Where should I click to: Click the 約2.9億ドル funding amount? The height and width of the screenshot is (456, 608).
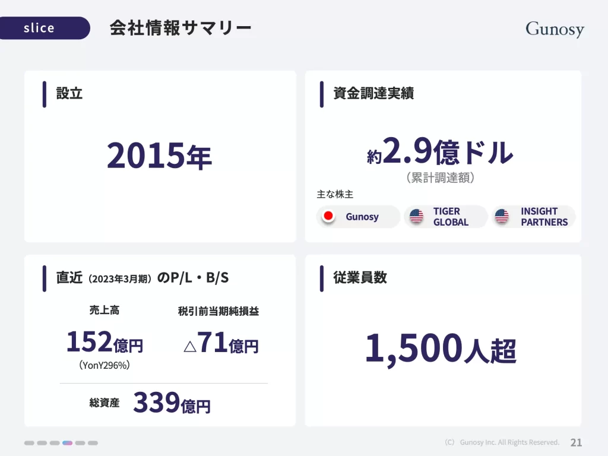pyautogui.click(x=440, y=153)
